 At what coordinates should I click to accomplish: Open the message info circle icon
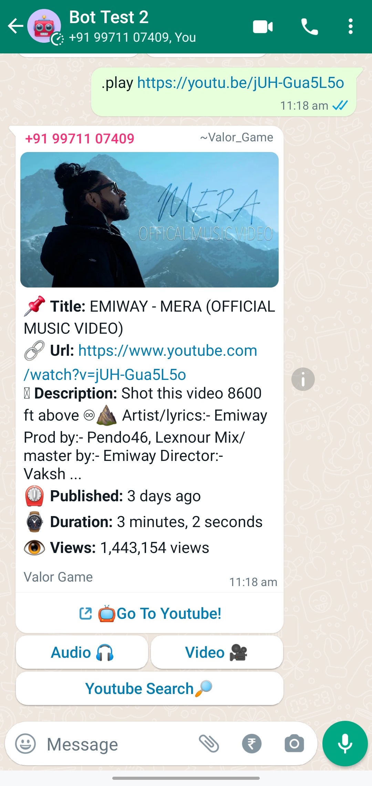point(303,379)
